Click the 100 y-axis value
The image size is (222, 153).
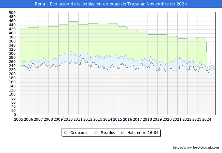point(12,95)
